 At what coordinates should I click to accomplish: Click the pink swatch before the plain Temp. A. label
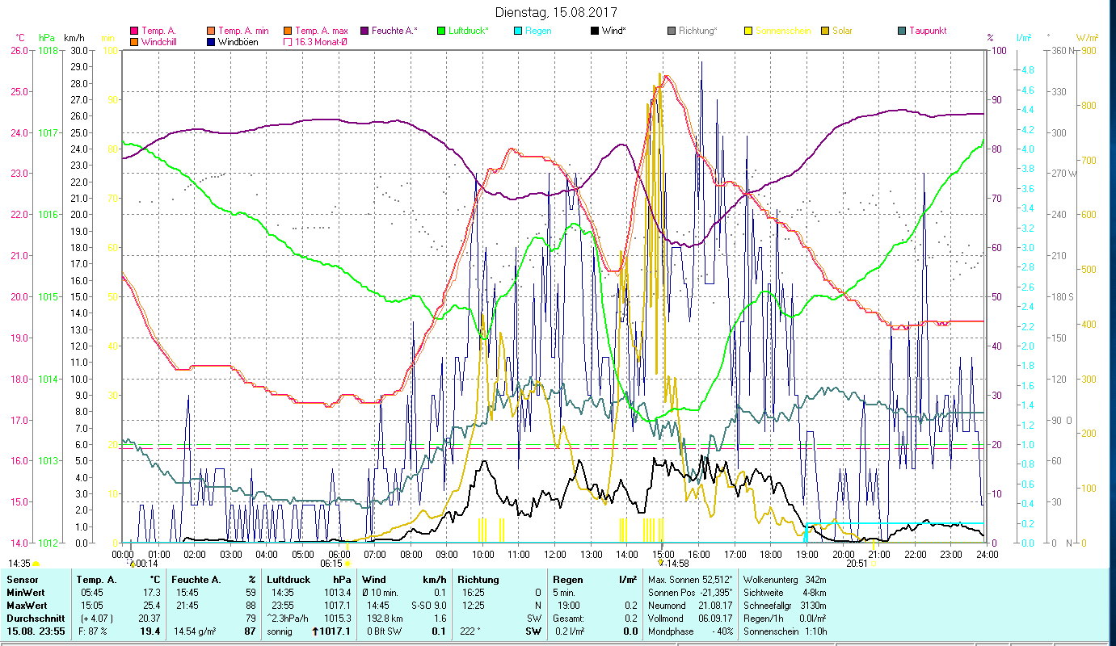[134, 31]
